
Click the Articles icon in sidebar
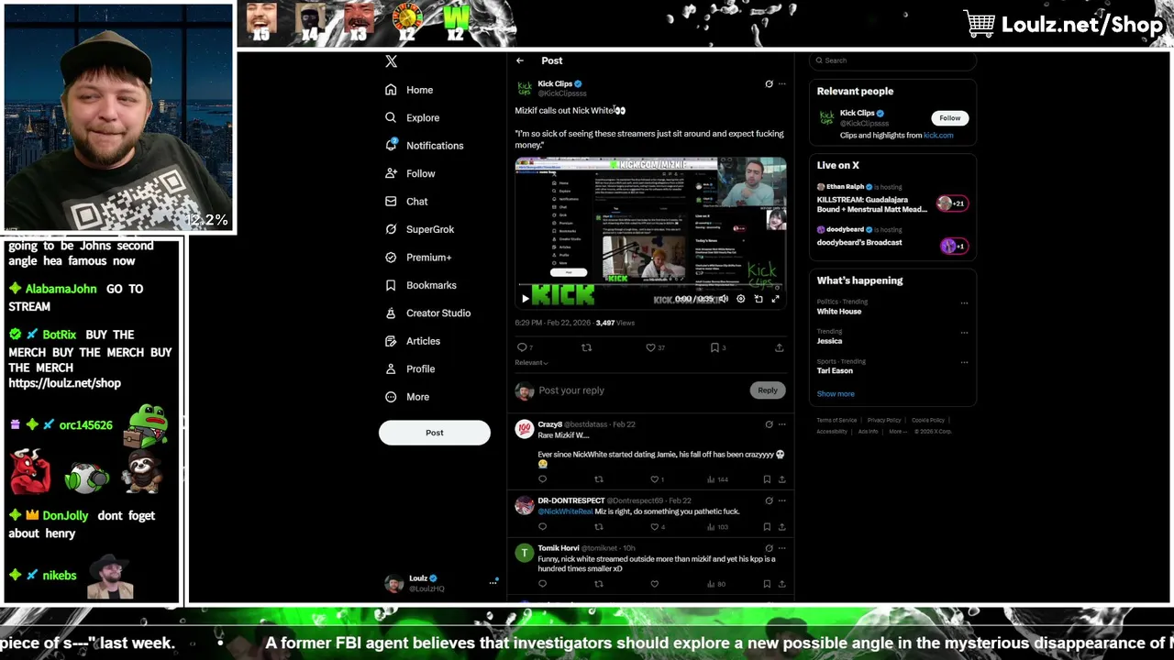391,341
